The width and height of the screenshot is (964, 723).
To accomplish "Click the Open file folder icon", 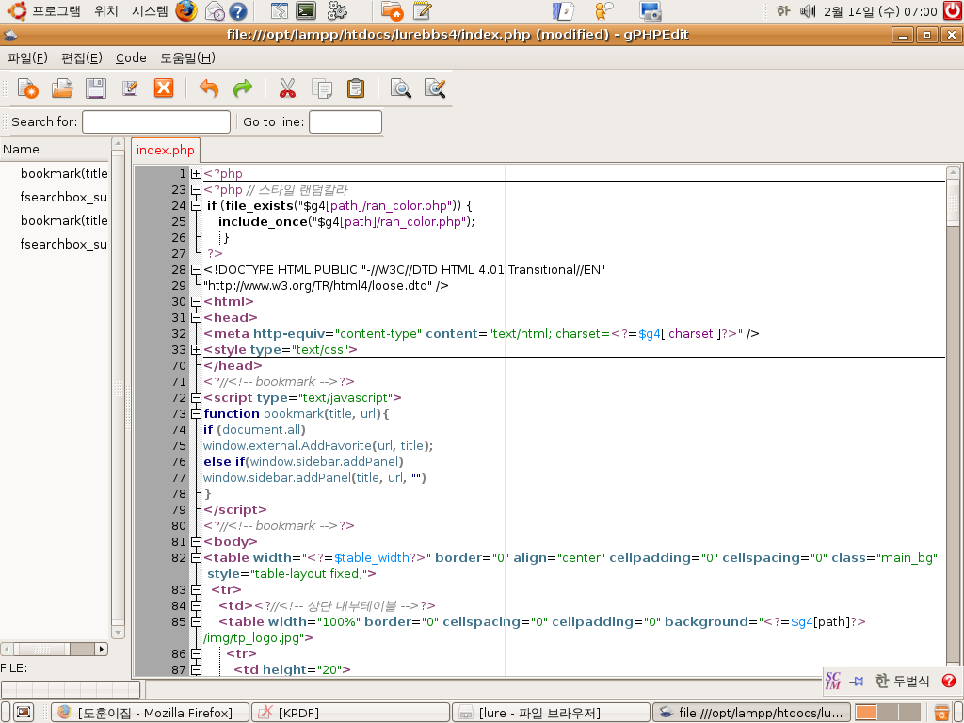I will click(x=62, y=88).
